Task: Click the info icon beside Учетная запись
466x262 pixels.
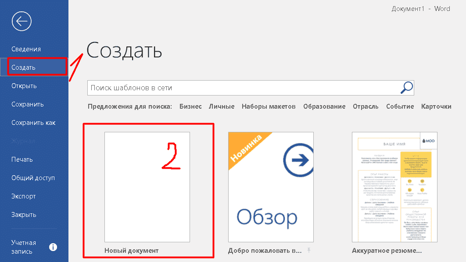Action: pos(53,247)
